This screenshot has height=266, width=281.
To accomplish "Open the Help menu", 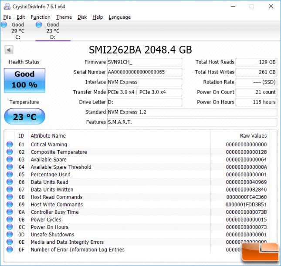I will [x=98, y=17].
